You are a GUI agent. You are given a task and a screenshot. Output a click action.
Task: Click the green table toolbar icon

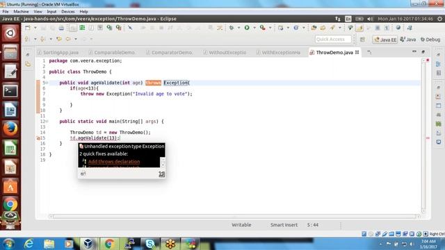[x=82, y=28]
